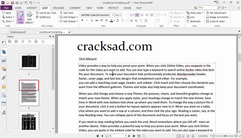This screenshot has width=242, height=138.
Task: Open the Pages sidebar panel
Action: click(4, 52)
